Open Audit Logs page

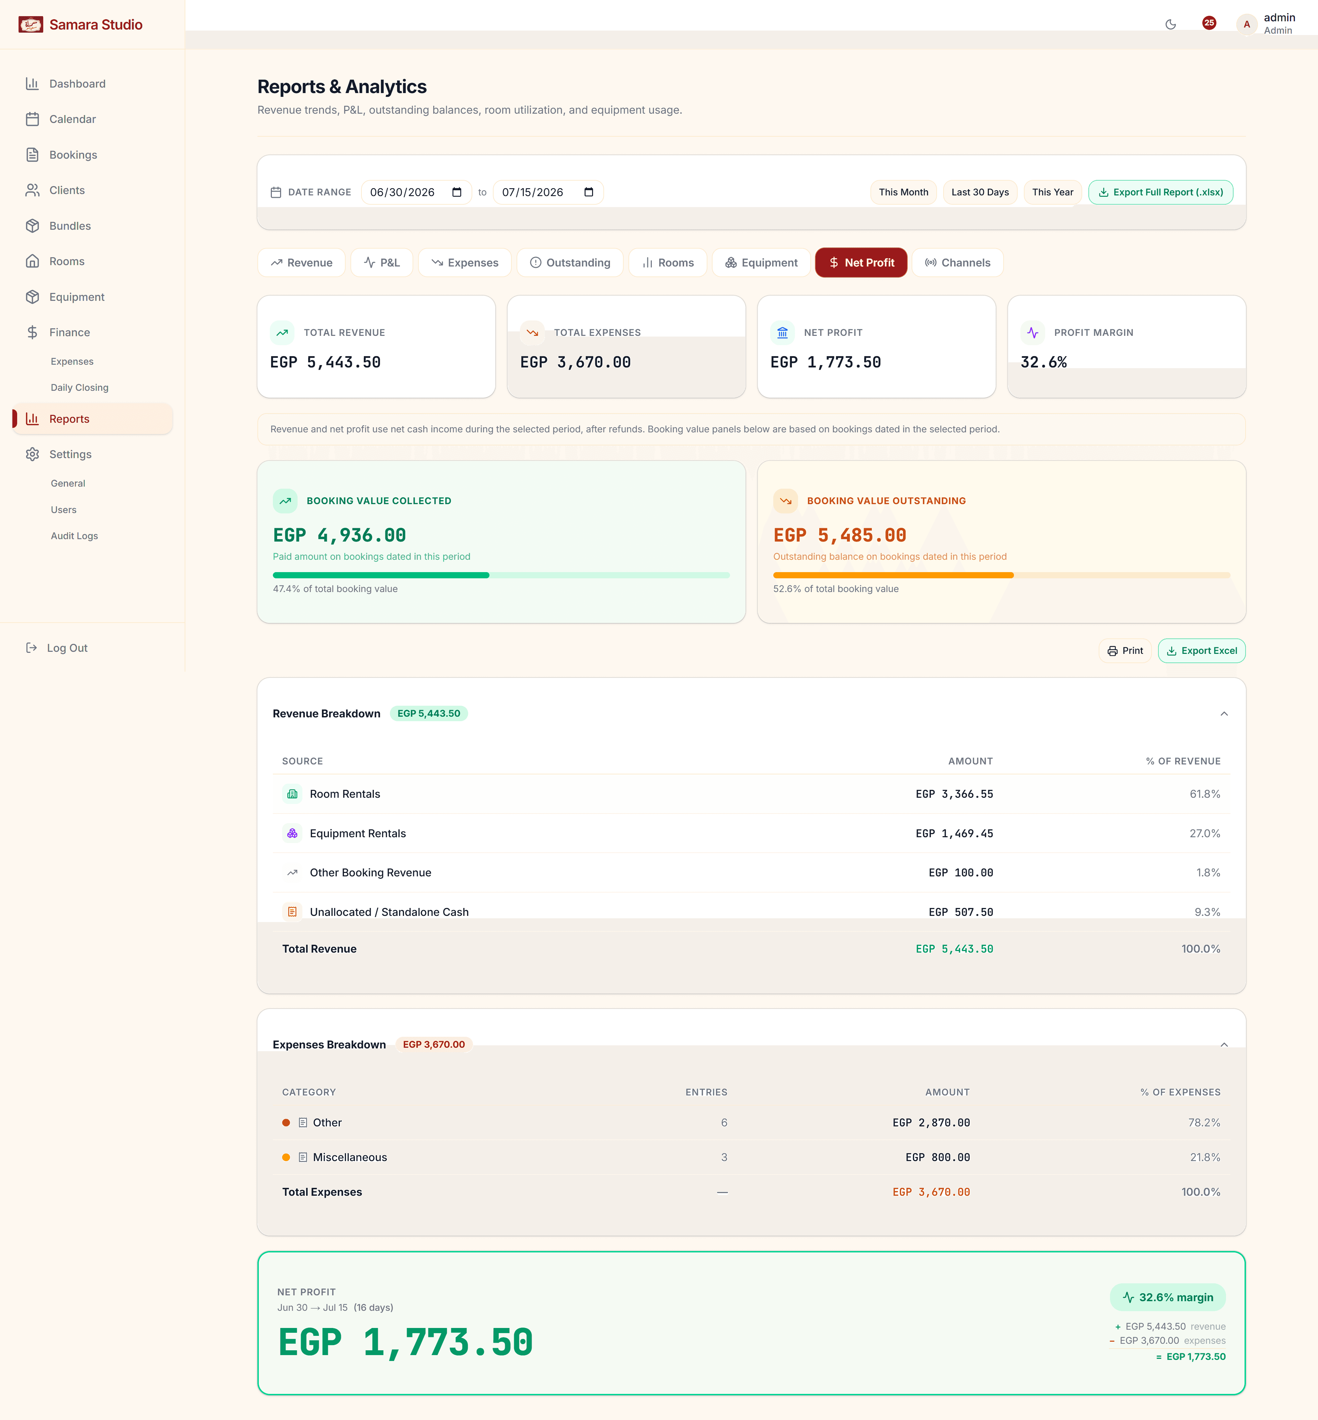point(74,536)
